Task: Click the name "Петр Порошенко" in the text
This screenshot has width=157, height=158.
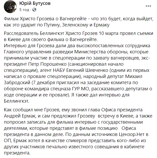Action: [47, 64]
